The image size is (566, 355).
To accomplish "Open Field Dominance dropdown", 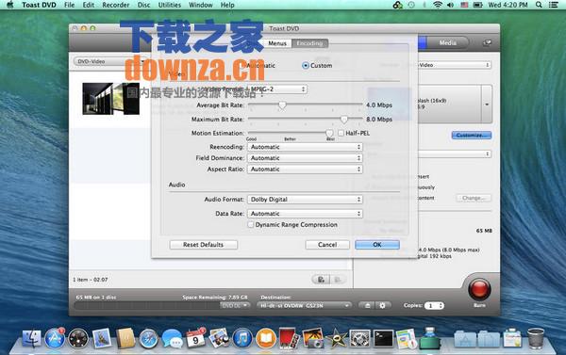I will 305,158.
